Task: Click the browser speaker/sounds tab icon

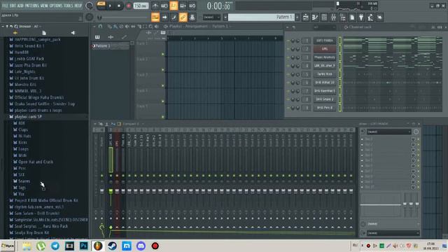Action: tap(73, 33)
